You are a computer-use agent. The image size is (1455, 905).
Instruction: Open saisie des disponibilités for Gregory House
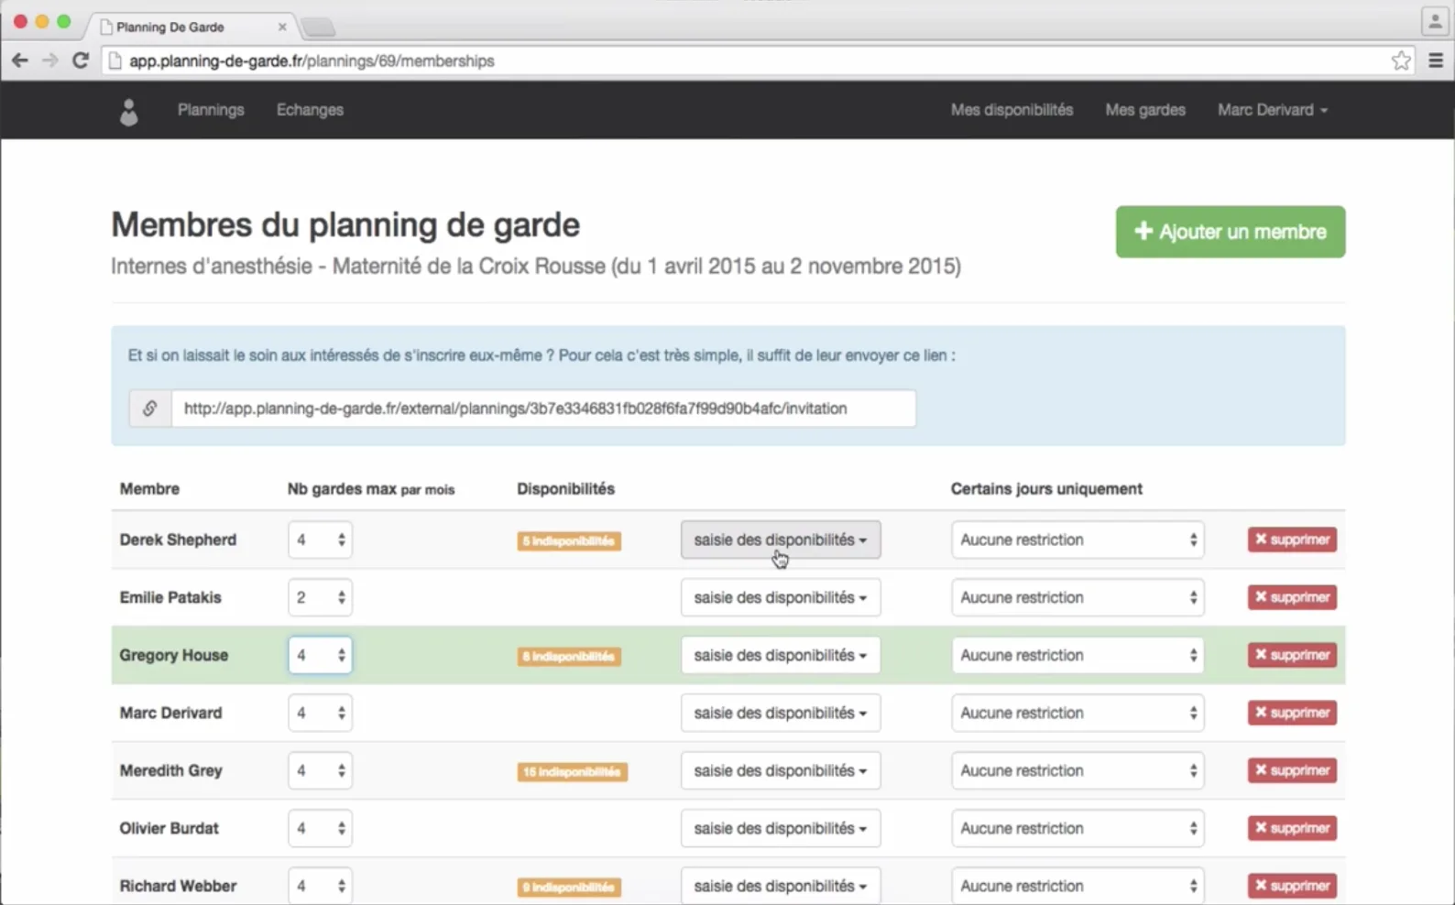coord(781,655)
